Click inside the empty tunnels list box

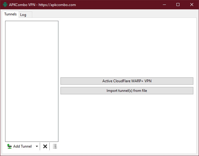click(32, 81)
